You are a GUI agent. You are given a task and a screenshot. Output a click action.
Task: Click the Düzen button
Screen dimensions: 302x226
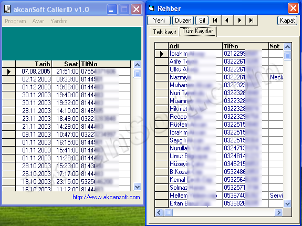(183, 20)
